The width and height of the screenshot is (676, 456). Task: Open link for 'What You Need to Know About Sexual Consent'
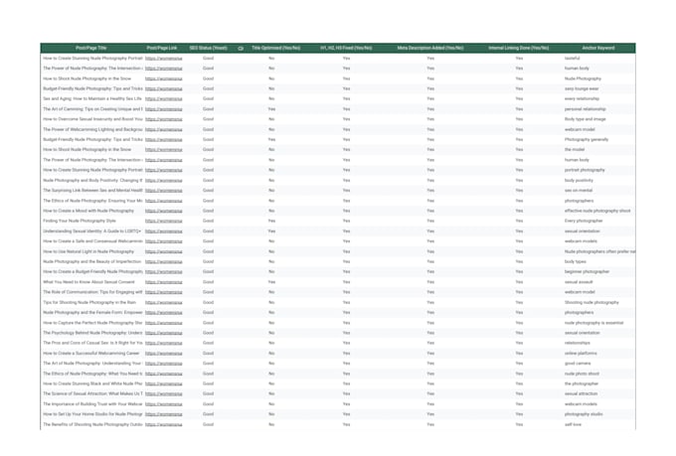point(163,282)
